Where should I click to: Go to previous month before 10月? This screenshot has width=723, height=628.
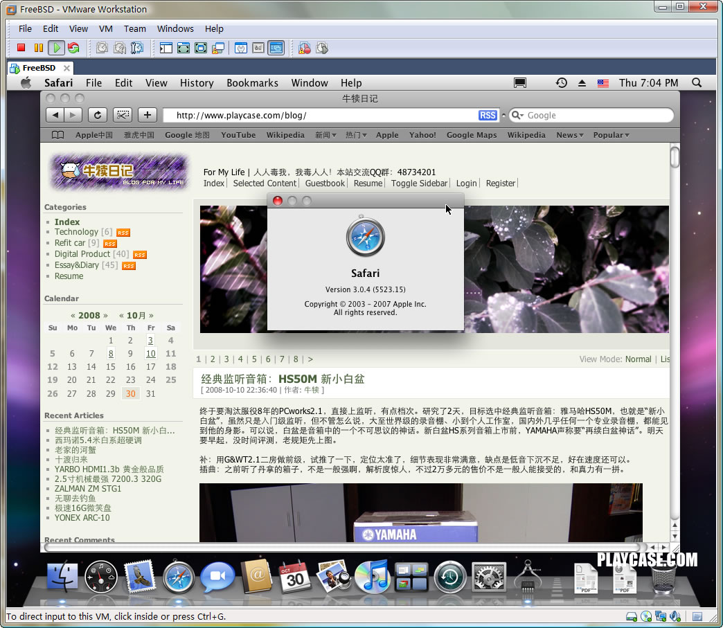coord(121,315)
